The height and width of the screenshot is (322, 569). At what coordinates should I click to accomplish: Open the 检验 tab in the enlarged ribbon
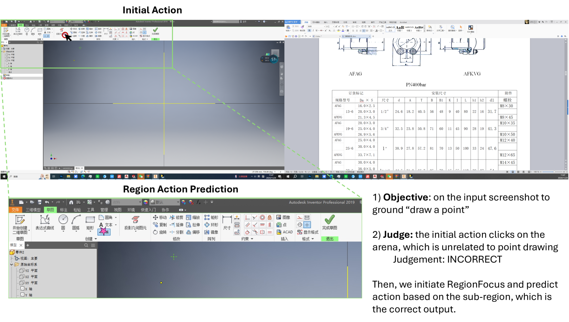pyautogui.click(x=77, y=210)
